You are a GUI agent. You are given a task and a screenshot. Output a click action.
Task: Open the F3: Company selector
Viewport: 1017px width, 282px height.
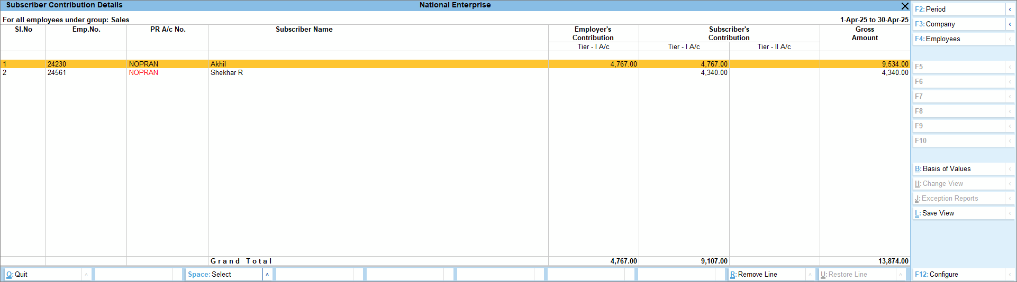point(958,24)
